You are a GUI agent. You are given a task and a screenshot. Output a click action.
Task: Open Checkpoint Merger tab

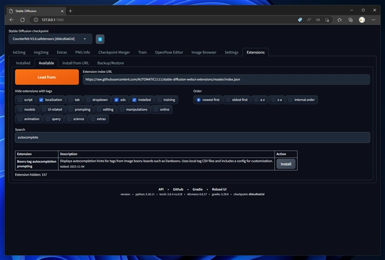point(114,52)
